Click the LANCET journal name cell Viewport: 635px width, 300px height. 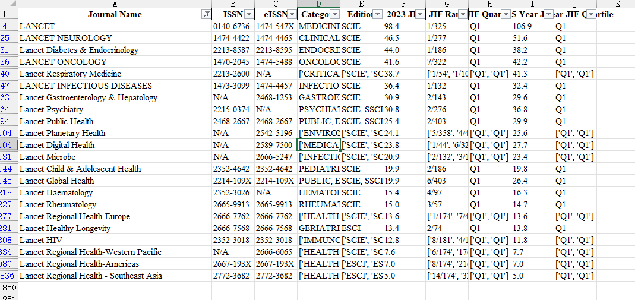tap(115, 27)
